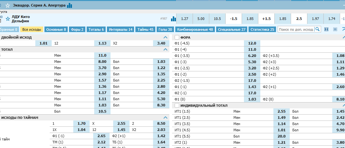Viewport: 345px width, 148px height.
Task: Open the Статистика 25 tab
Action: click(262, 29)
